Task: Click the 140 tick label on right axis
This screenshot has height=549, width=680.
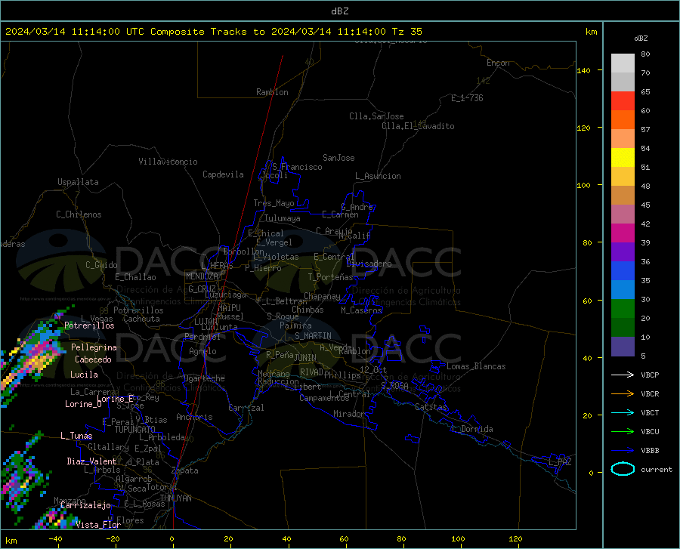Action: (583, 70)
